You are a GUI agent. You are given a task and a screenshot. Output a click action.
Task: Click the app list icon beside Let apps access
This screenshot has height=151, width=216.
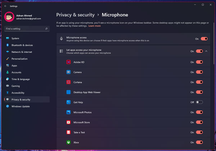click(x=61, y=51)
